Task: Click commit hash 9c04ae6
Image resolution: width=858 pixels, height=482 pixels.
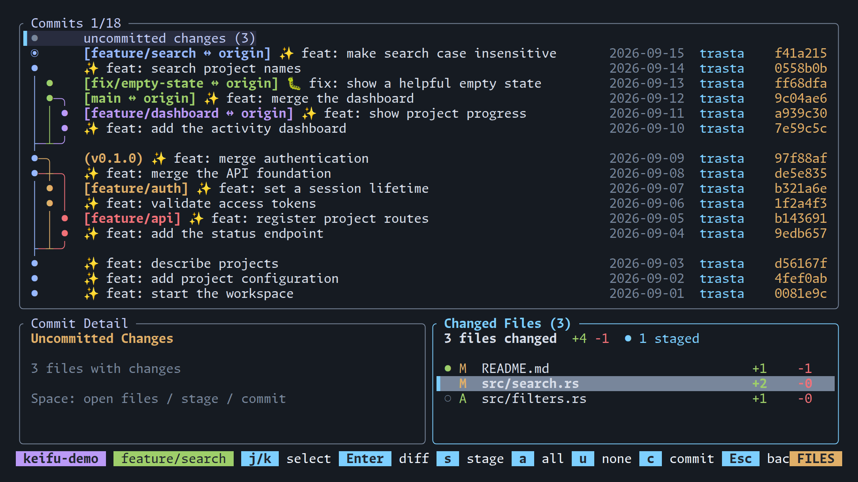Action: point(801,98)
